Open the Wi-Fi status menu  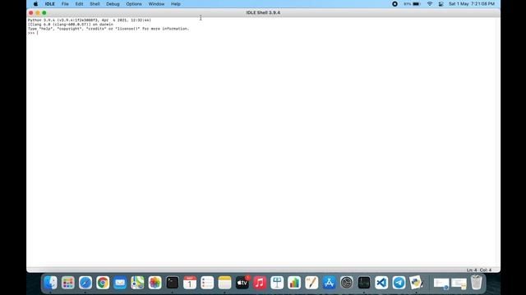[430, 4]
